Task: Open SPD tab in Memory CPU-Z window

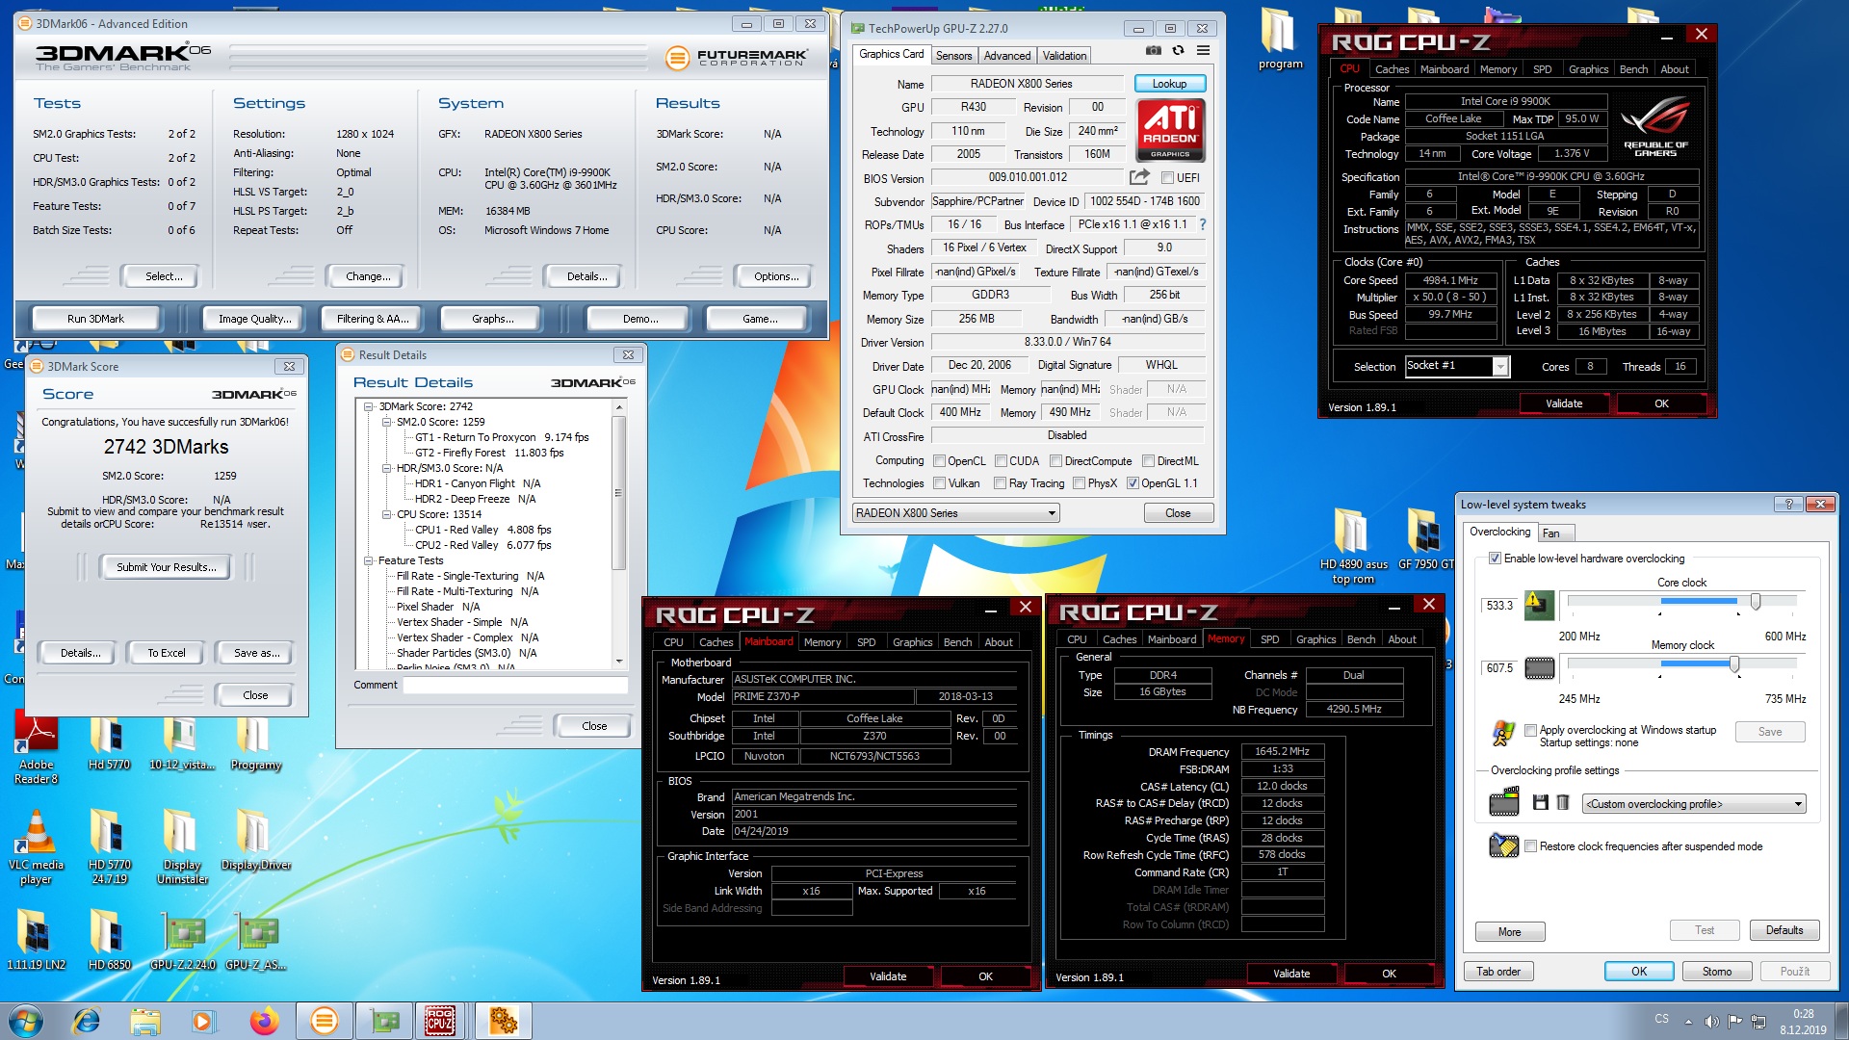Action: pos(1269,639)
